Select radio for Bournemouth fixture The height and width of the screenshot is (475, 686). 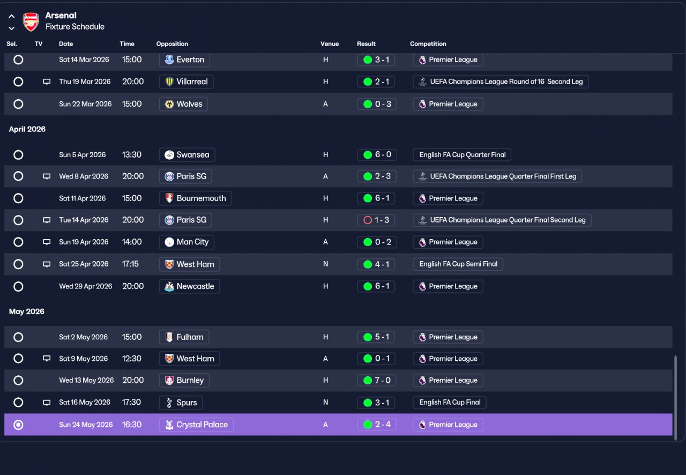point(18,198)
